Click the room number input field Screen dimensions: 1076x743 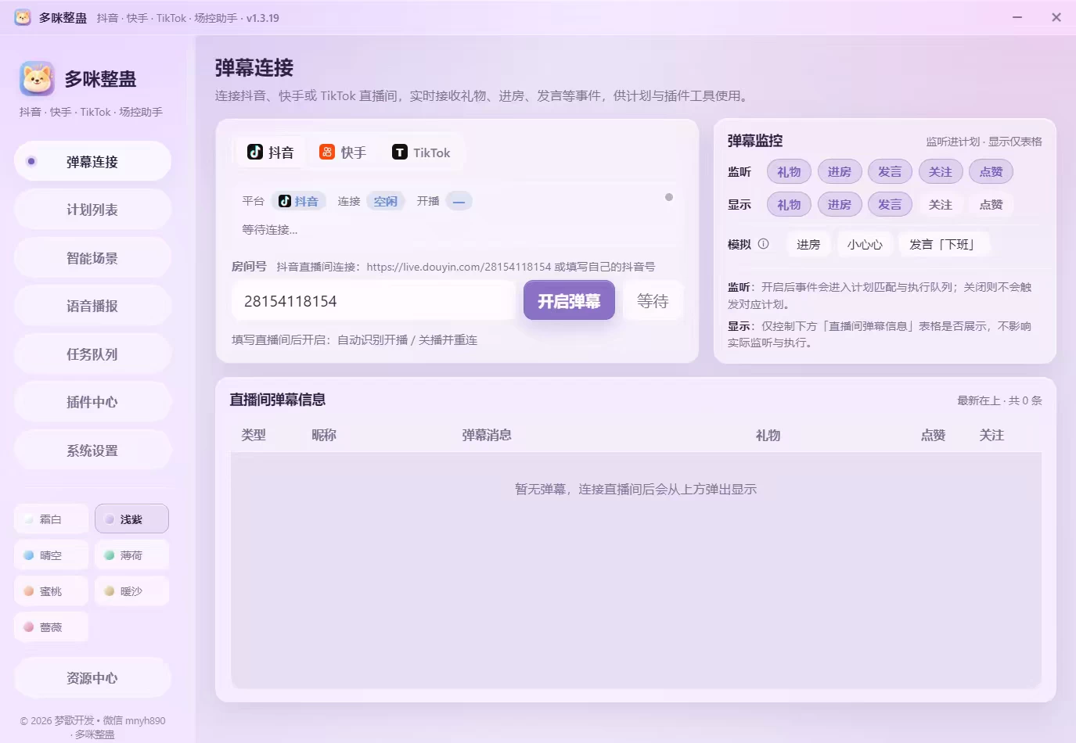373,301
